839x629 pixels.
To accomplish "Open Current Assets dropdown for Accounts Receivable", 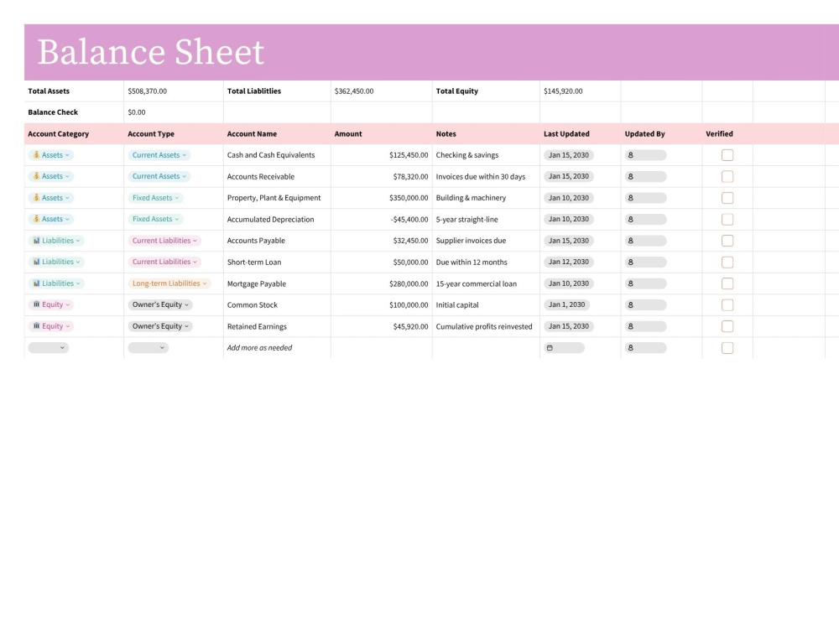I will point(159,176).
